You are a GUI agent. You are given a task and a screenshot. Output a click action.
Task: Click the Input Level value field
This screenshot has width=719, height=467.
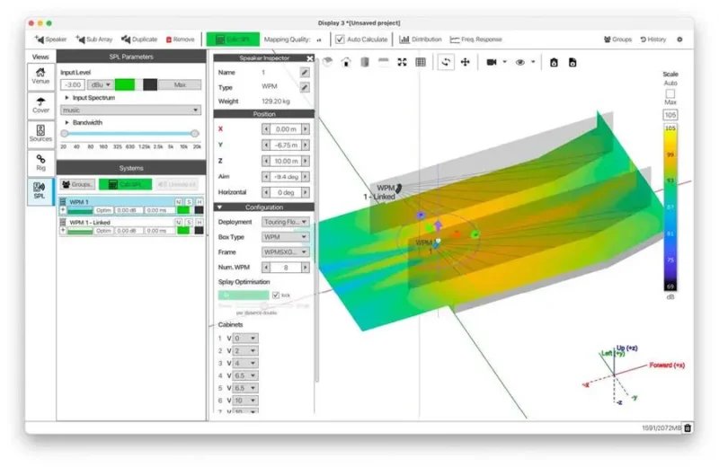pos(73,84)
